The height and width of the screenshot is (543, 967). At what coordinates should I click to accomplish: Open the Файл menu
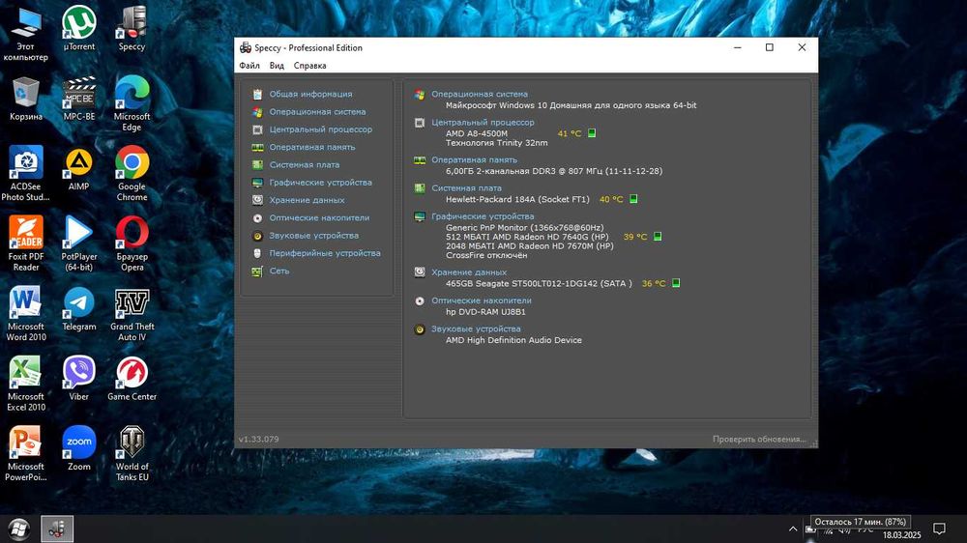click(249, 66)
